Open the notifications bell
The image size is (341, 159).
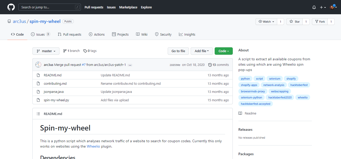[x=314, y=7]
